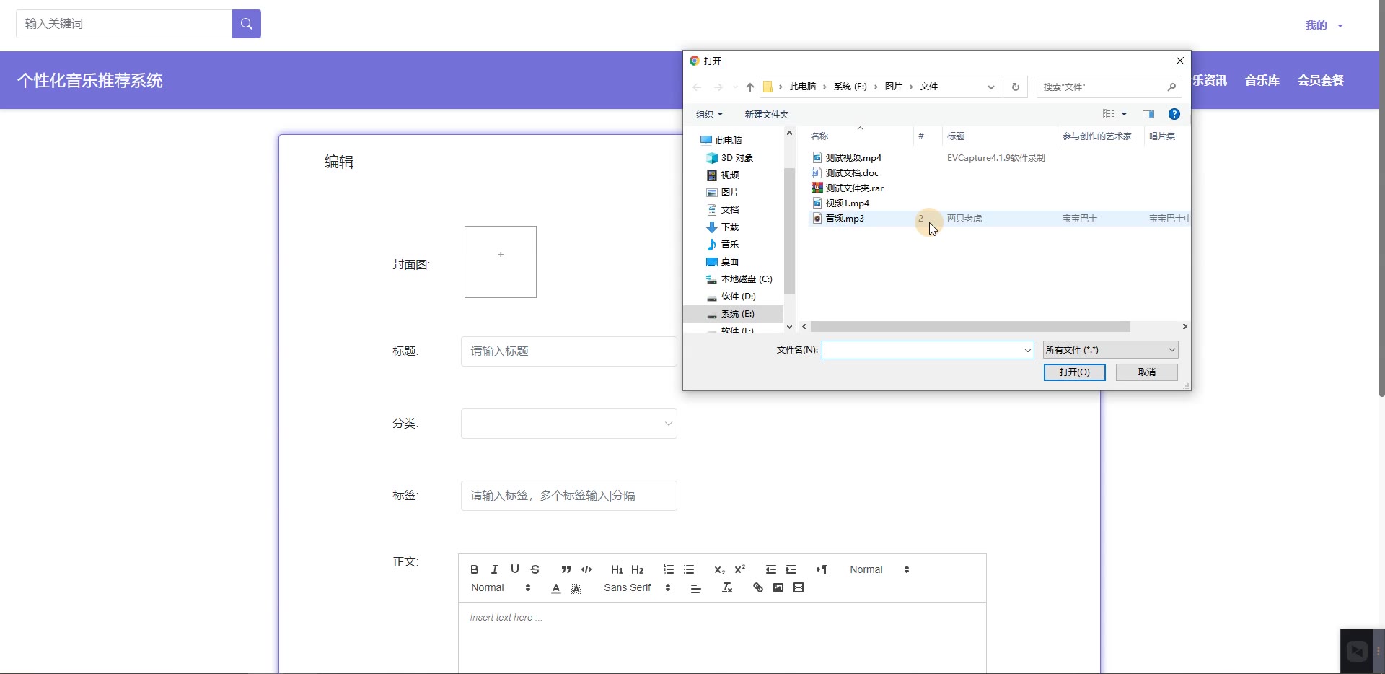The image size is (1385, 674).
Task: Open the 组织 organize menu
Action: [709, 114]
